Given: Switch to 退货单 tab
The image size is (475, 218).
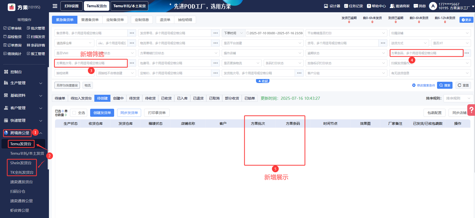Looking at the screenshot, I should pos(165,20).
